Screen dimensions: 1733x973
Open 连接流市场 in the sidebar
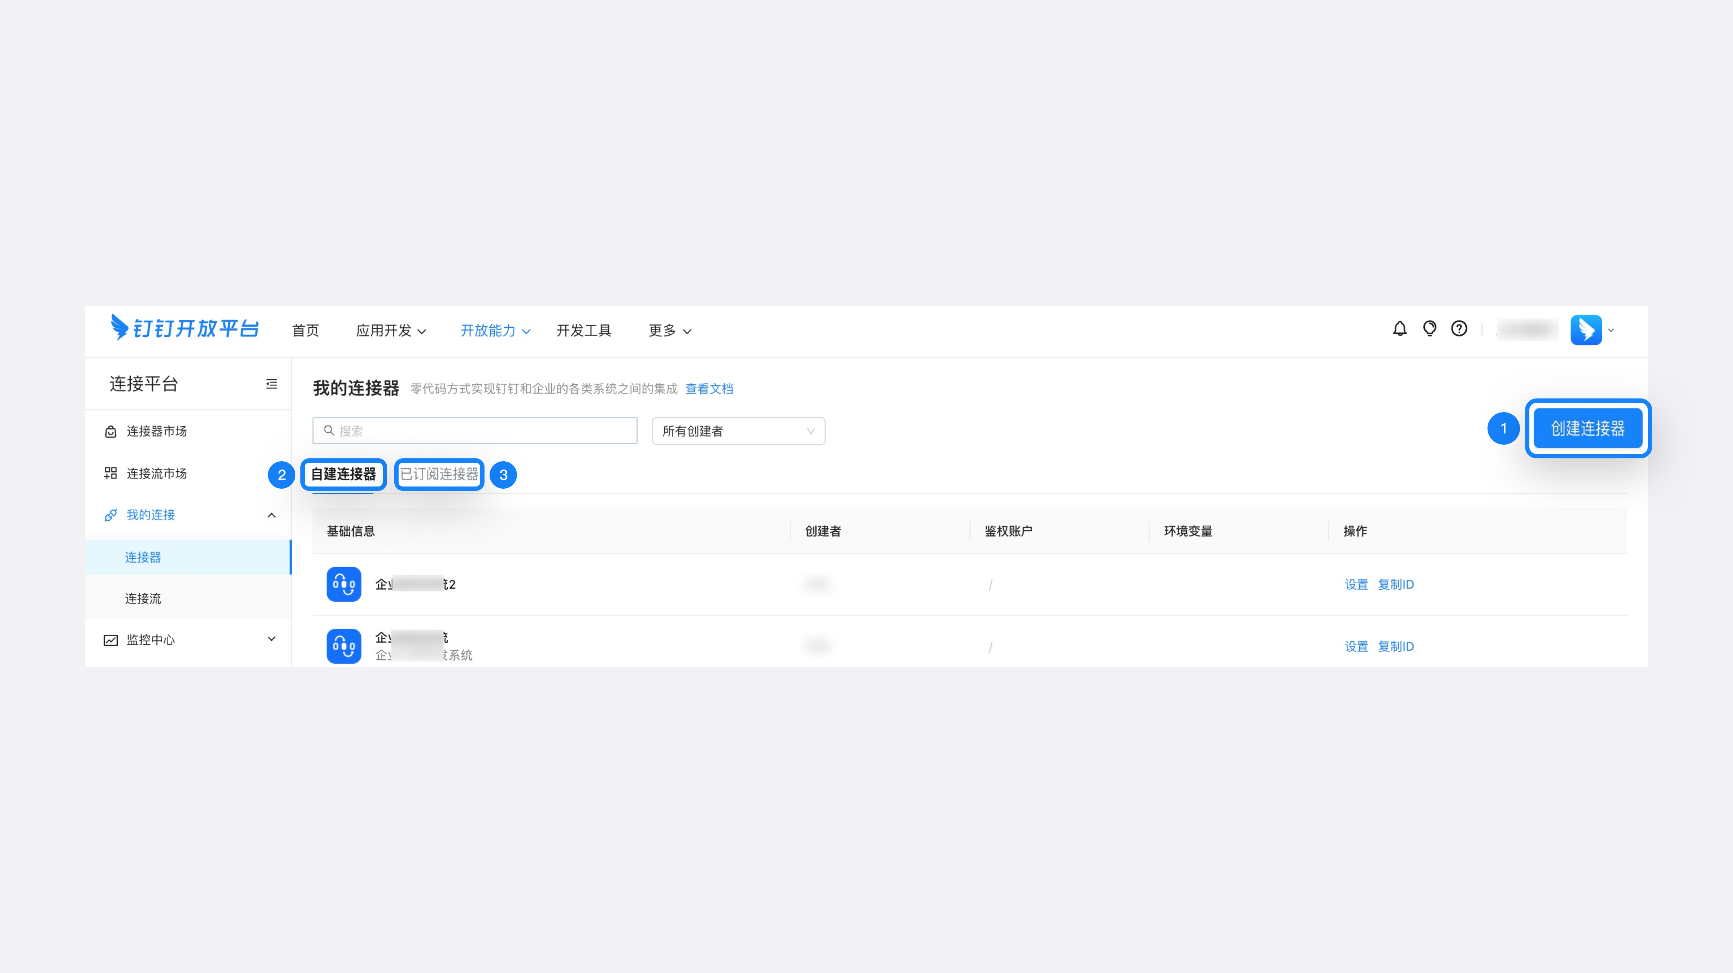click(x=156, y=474)
